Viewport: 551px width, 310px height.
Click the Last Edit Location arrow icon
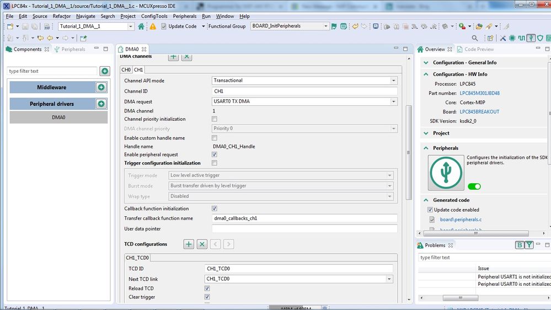click(x=40, y=38)
